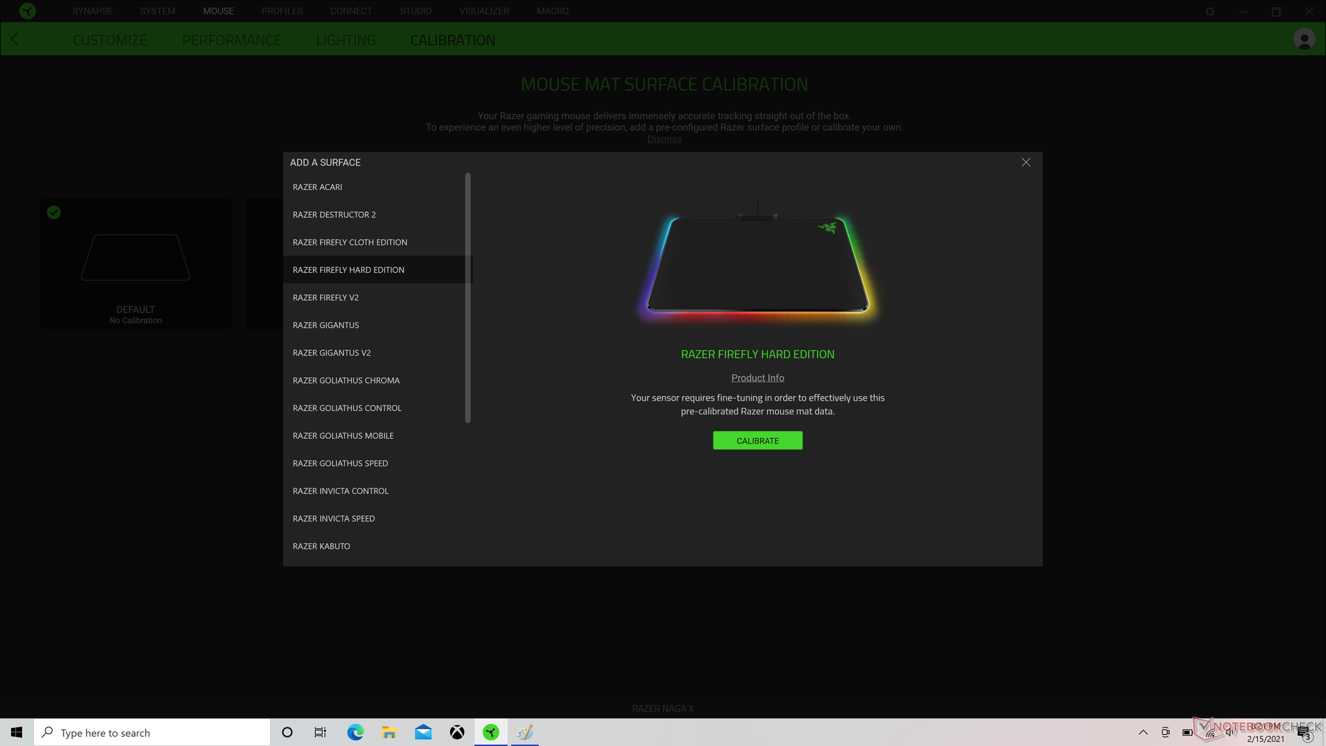
Task: Click the Razer logo in the top bar
Action: pos(28,11)
